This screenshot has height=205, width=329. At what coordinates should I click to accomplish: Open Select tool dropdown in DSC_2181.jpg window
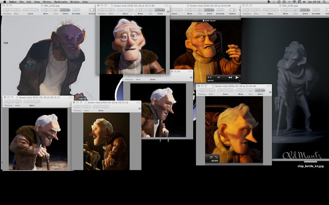305,10
